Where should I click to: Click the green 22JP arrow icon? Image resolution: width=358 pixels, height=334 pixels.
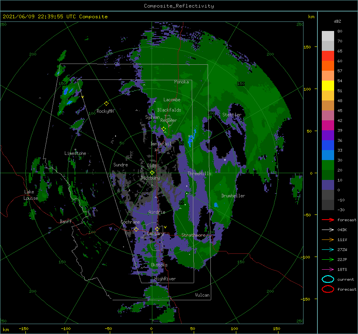pos(328,259)
